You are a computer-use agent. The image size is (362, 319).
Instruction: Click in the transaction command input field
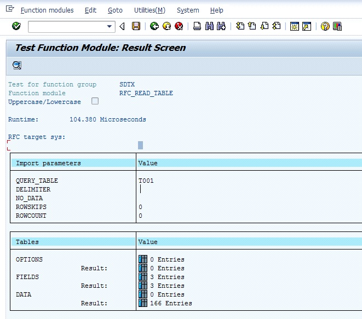[x=66, y=26]
